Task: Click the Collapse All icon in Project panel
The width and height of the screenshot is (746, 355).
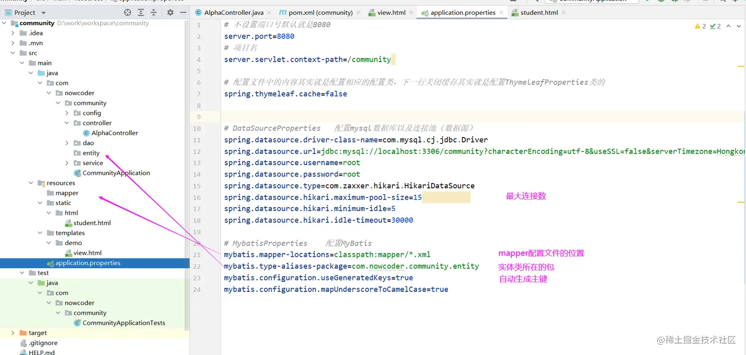Action: pos(153,12)
